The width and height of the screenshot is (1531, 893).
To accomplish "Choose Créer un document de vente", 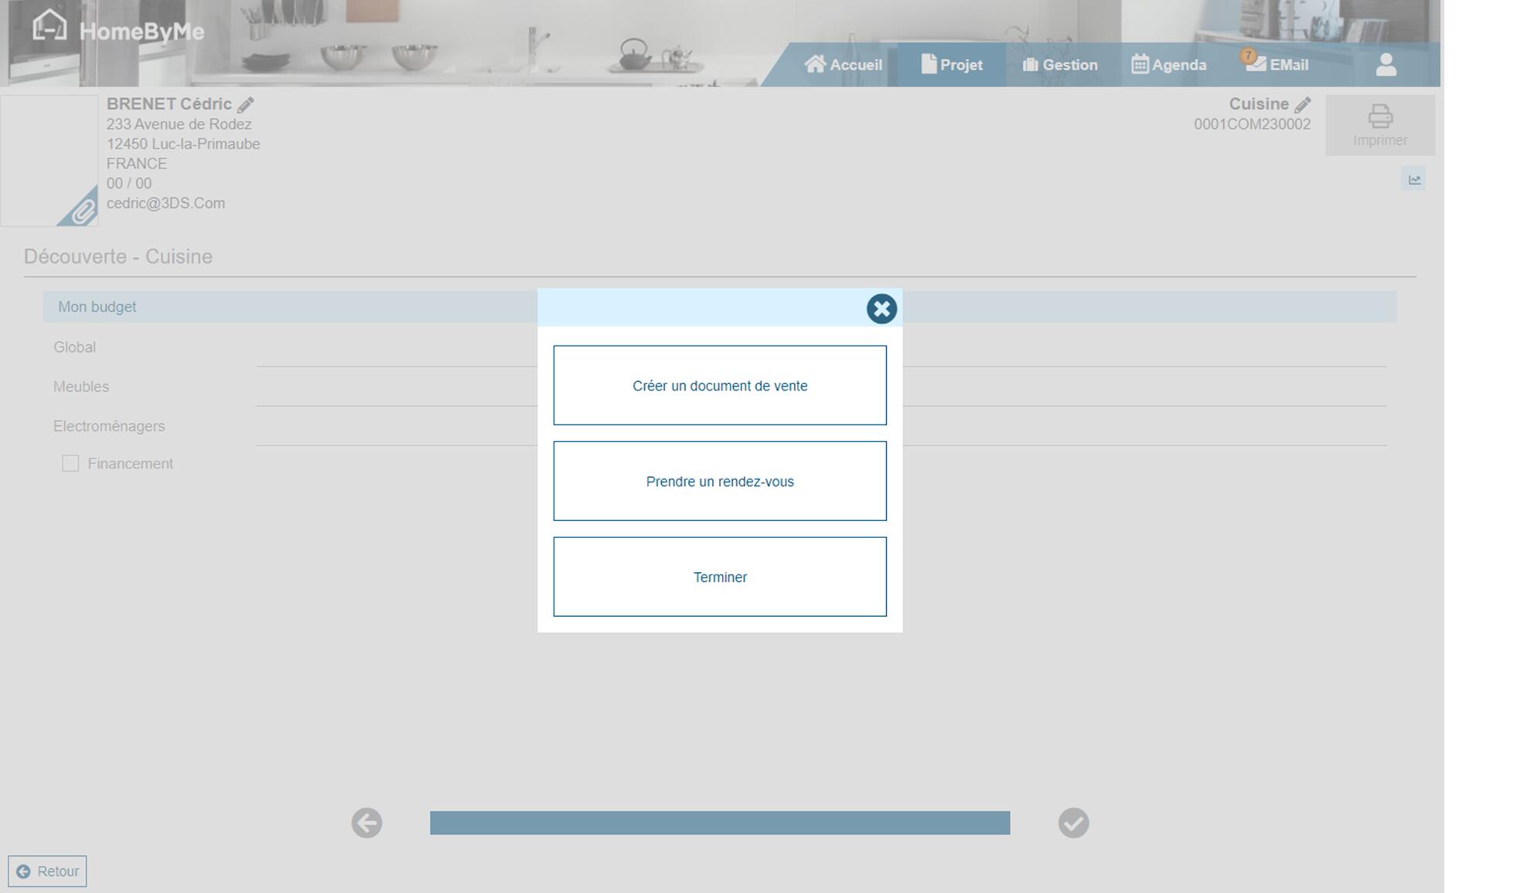I will coord(719,385).
